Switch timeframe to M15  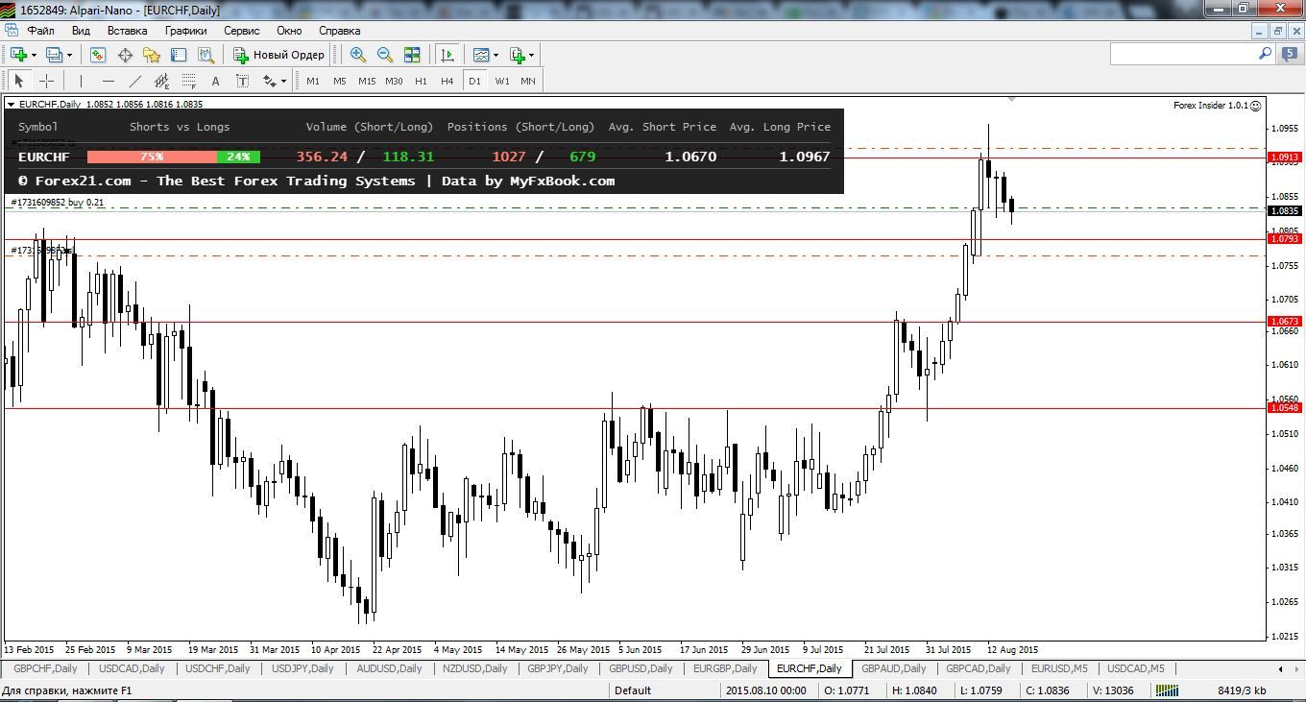(367, 81)
